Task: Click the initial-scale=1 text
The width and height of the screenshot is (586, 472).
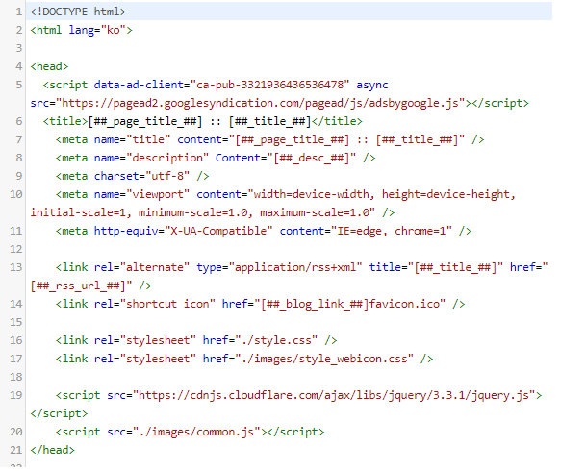Action: tap(78, 212)
